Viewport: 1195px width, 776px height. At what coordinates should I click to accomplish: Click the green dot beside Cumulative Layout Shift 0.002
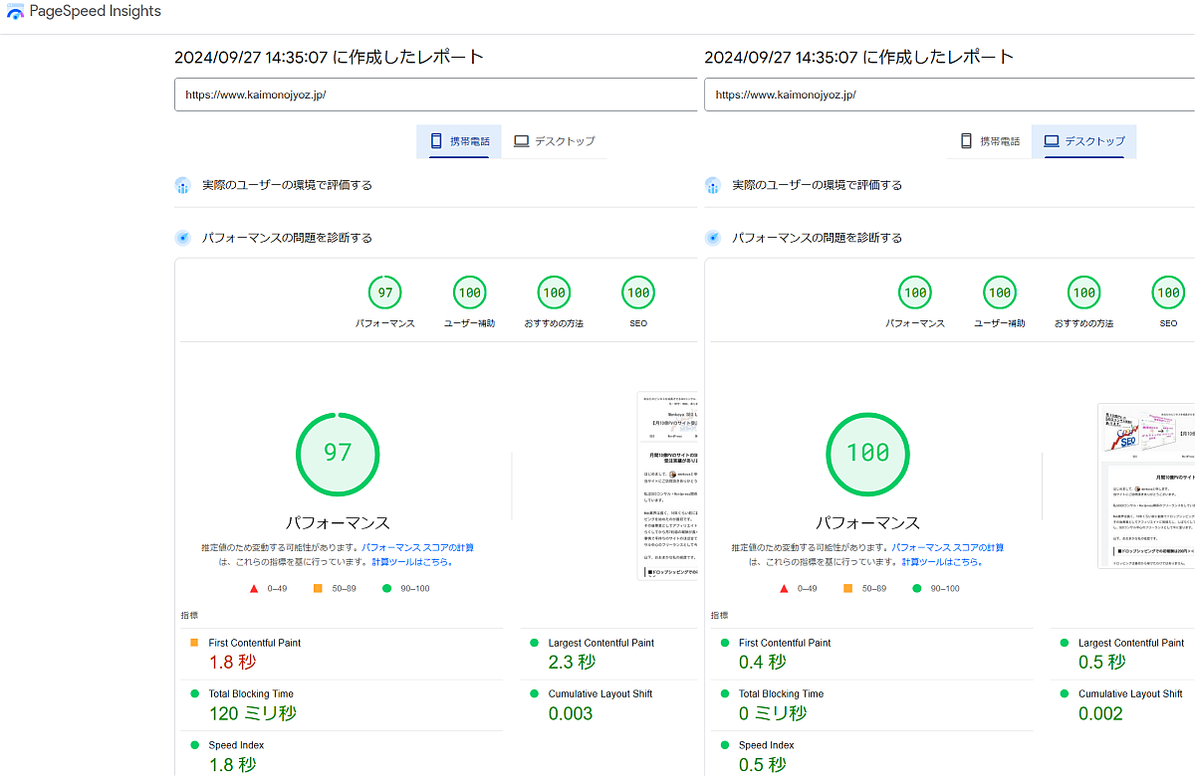1065,693
